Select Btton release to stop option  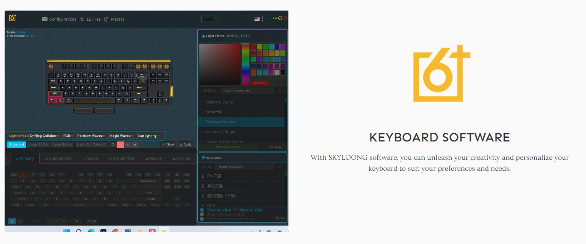coord(202,214)
